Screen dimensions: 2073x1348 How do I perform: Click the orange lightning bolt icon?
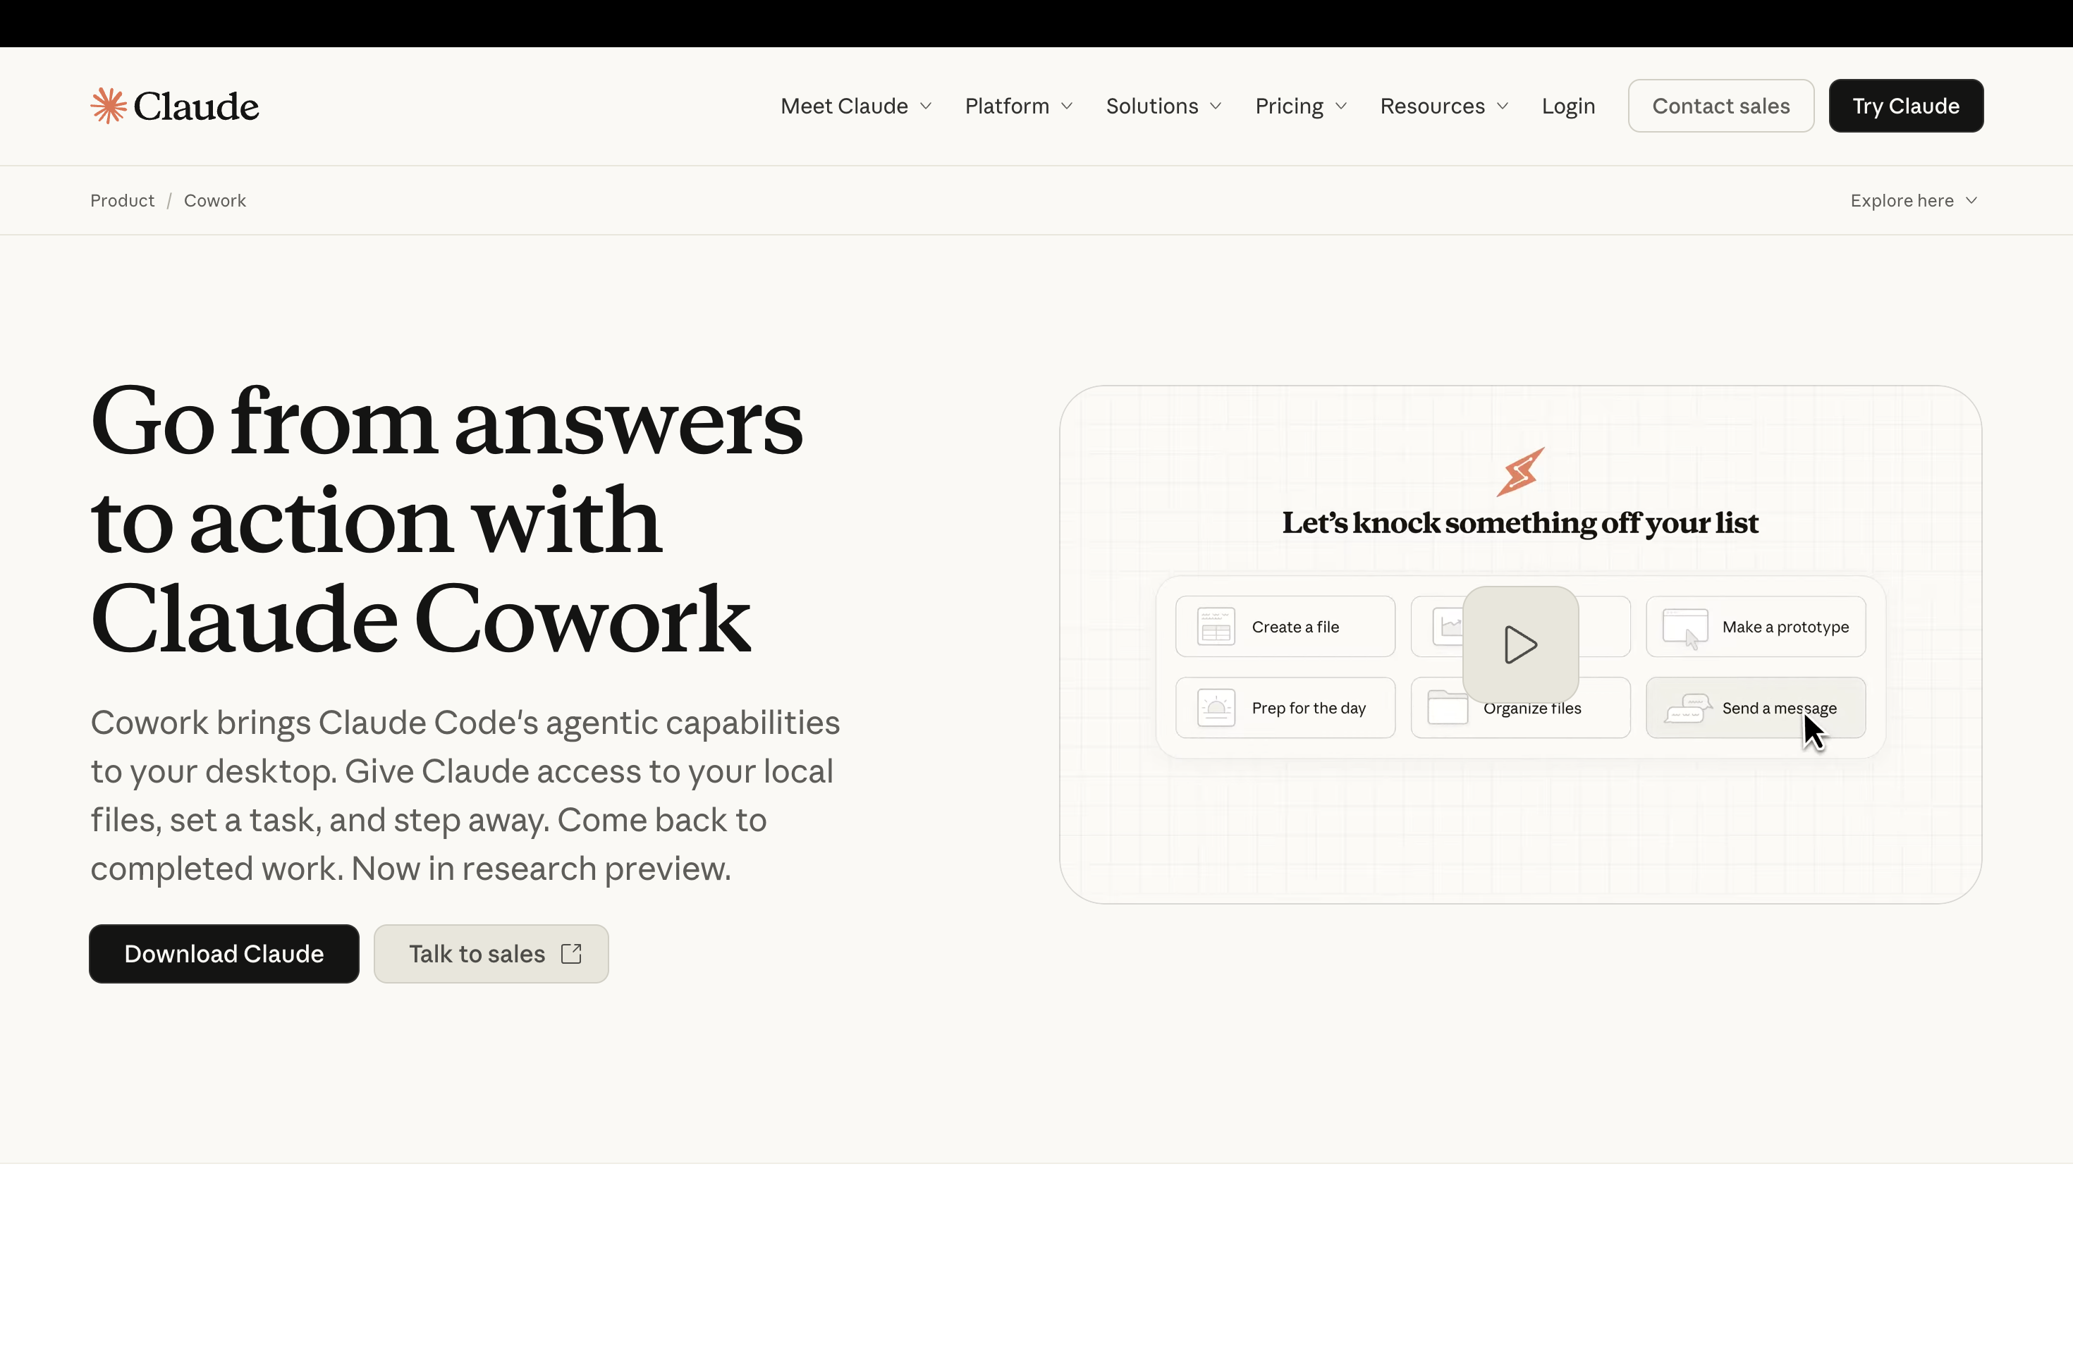pos(1521,471)
